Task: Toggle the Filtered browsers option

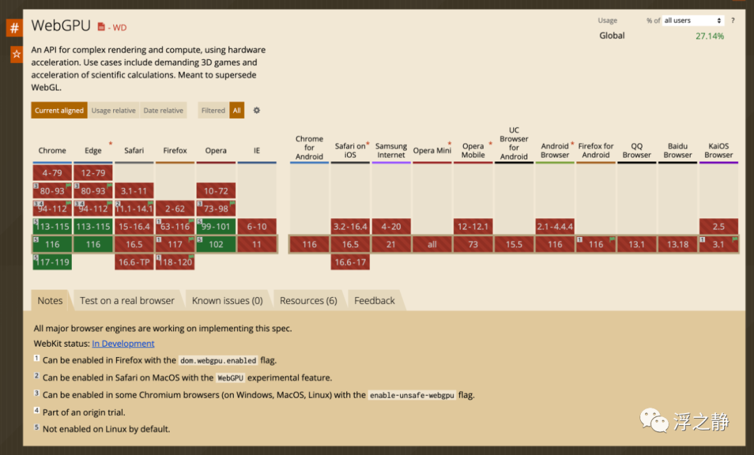Action: click(x=213, y=110)
